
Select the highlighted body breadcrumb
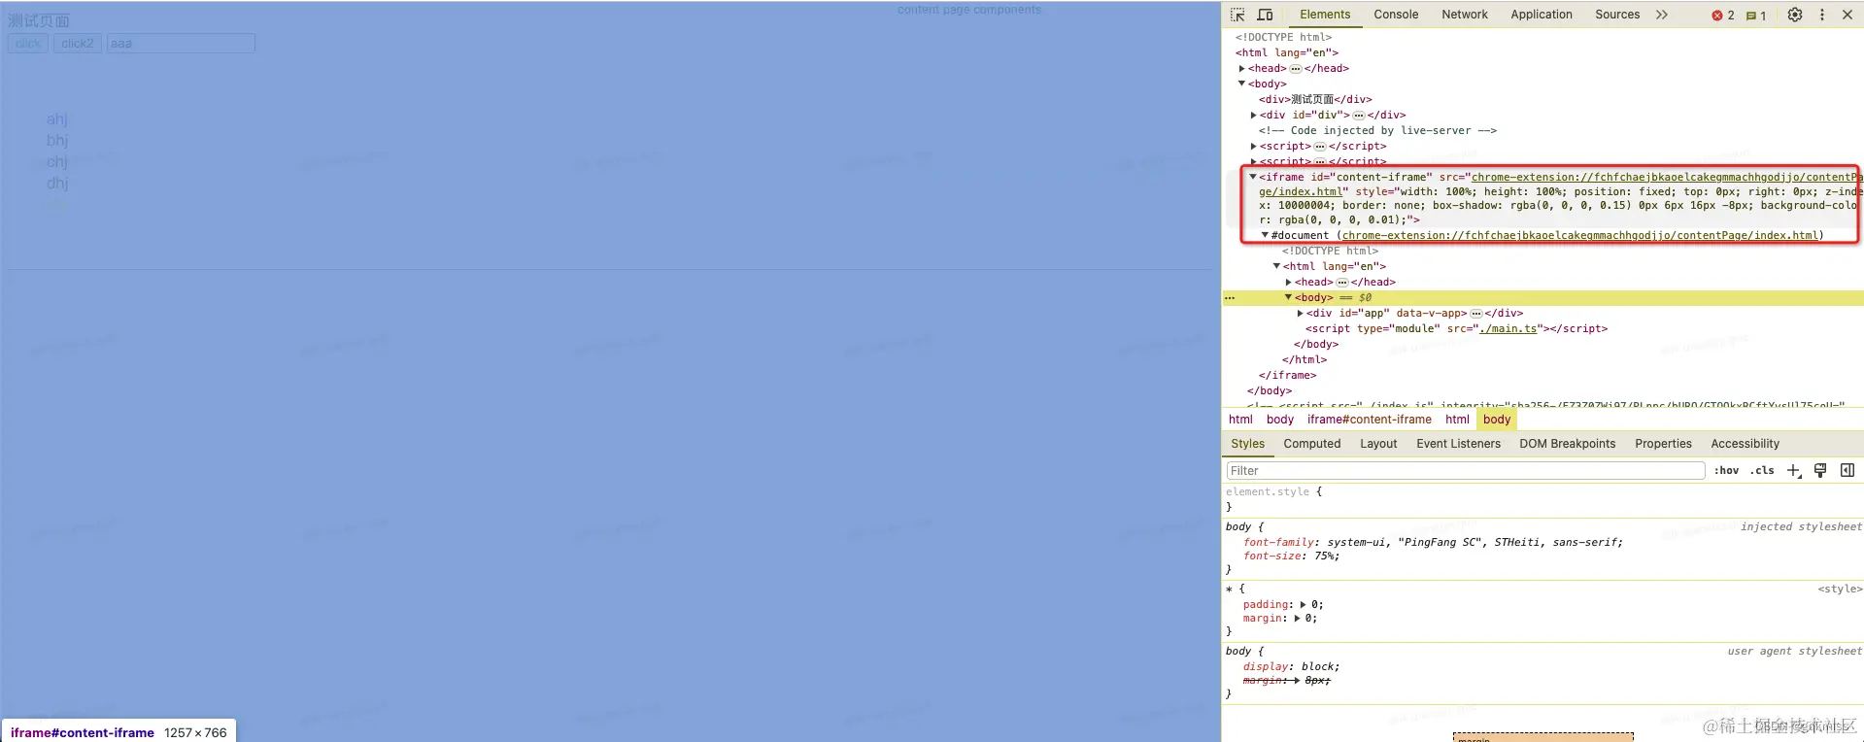click(x=1497, y=420)
